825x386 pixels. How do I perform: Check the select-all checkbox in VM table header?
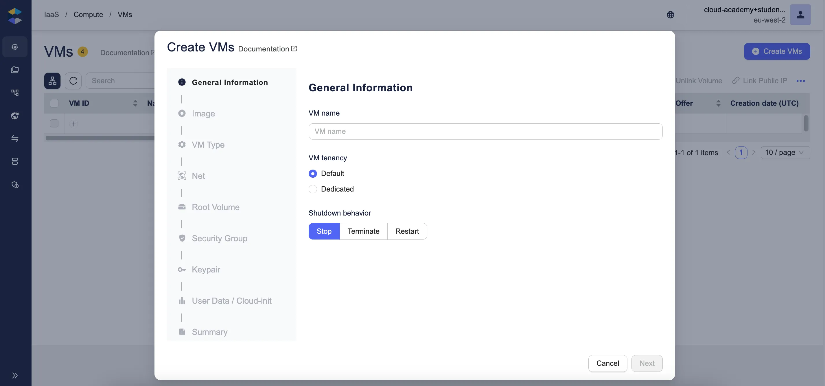54,103
